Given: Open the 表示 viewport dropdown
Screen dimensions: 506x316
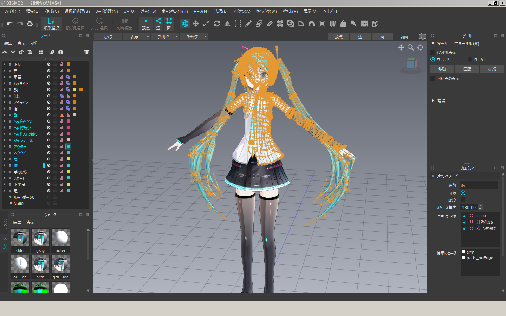Looking at the screenshot, I should point(136,37).
